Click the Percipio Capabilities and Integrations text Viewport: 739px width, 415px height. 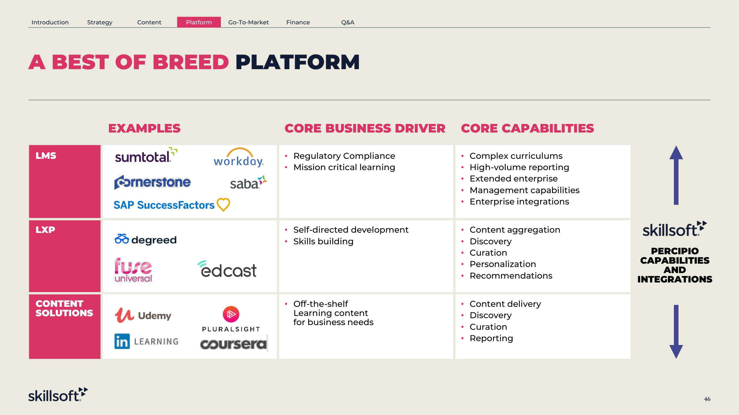pyautogui.click(x=675, y=265)
